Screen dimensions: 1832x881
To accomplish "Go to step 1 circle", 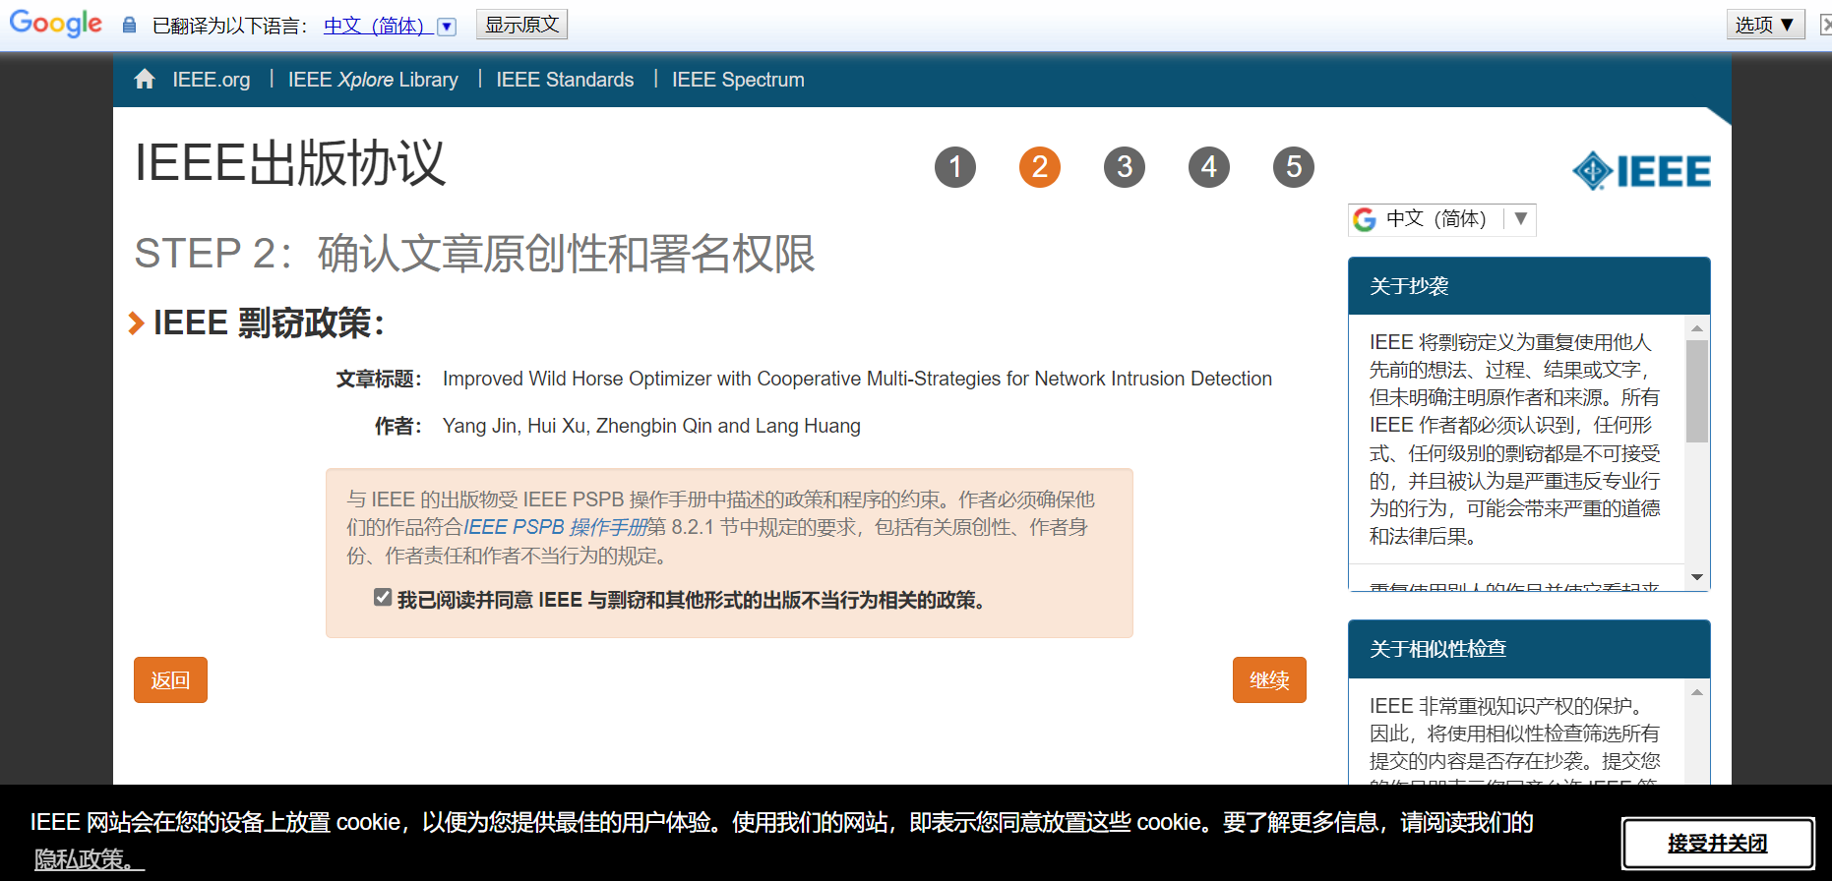I will 955,167.
